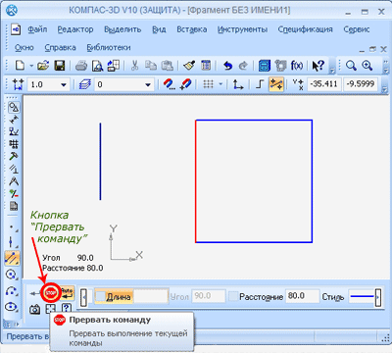Undo the last action
Viewport: 392px width, 353px height.
coord(227,66)
